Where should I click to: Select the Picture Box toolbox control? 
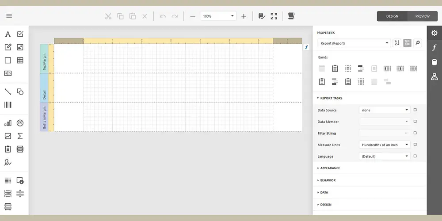[x=20, y=47]
